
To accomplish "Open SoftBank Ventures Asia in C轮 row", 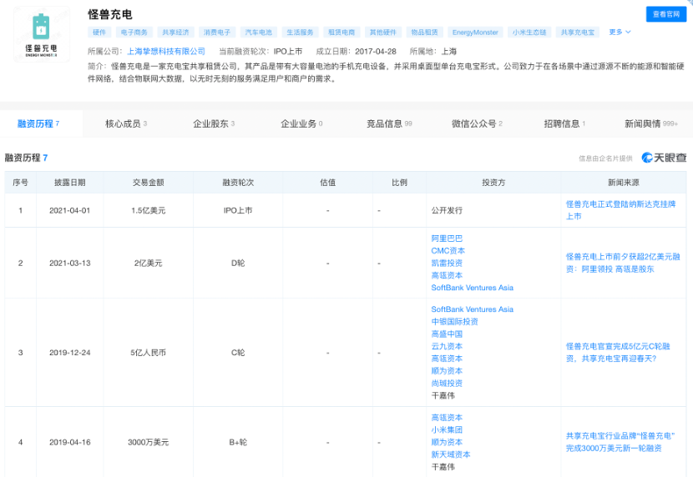I will [473, 309].
